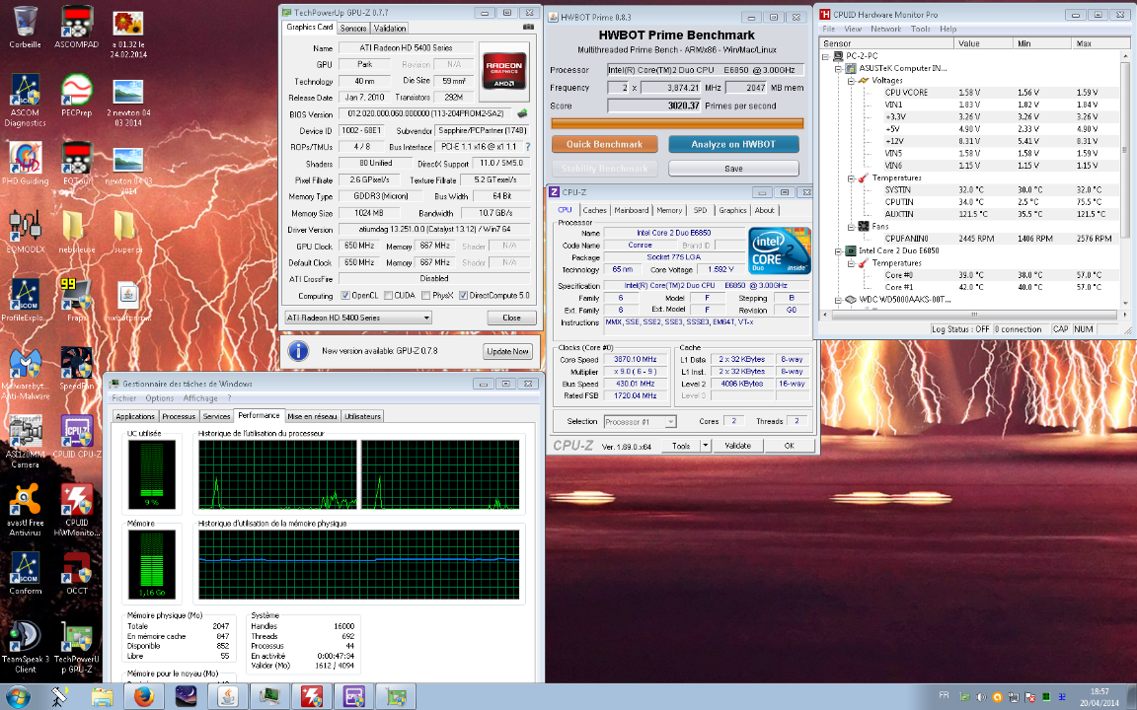
Task: Open the Malwarebytes Anti-Malware shortcut
Action: (25, 373)
